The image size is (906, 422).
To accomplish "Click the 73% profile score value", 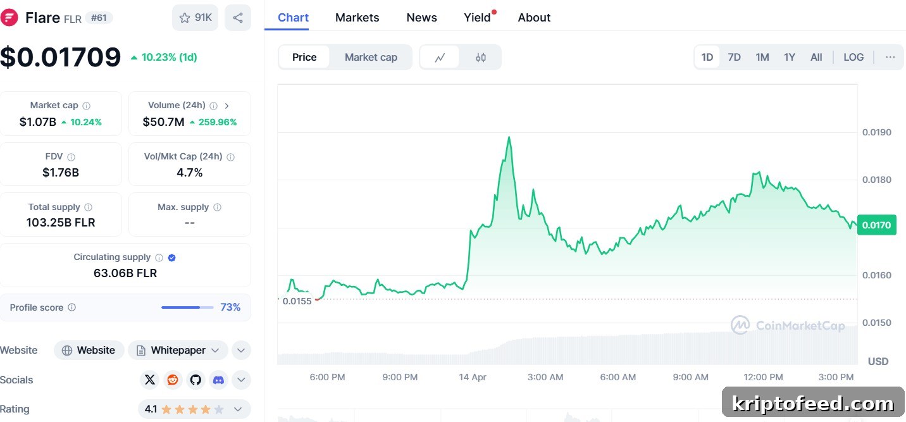I will 230,307.
